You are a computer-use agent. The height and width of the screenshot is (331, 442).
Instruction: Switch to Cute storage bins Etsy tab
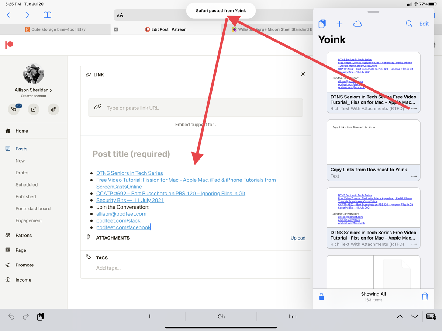pyautogui.click(x=55, y=29)
